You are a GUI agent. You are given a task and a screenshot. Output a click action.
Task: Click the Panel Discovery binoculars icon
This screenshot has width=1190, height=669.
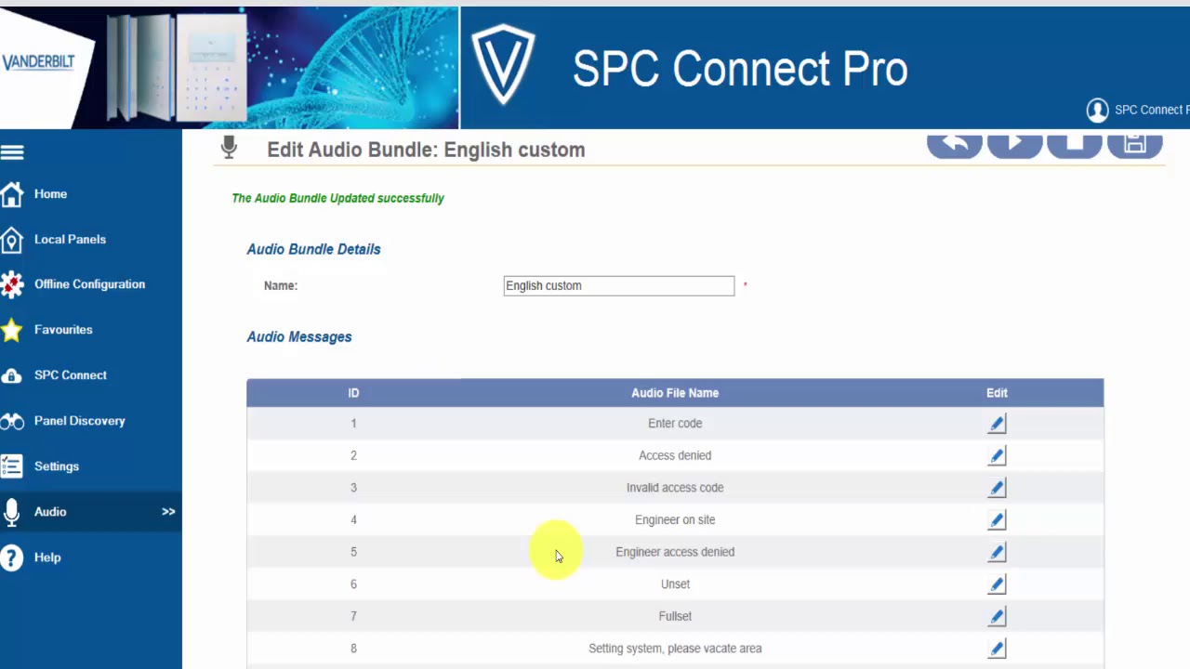[12, 422]
